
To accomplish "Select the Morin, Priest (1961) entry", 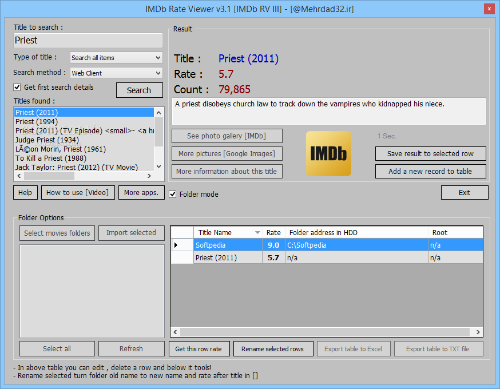I will click(x=84, y=149).
